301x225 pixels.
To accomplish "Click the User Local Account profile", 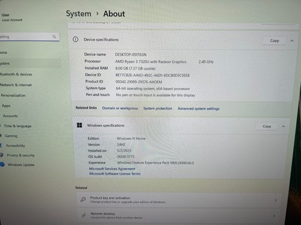I will point(12,17).
